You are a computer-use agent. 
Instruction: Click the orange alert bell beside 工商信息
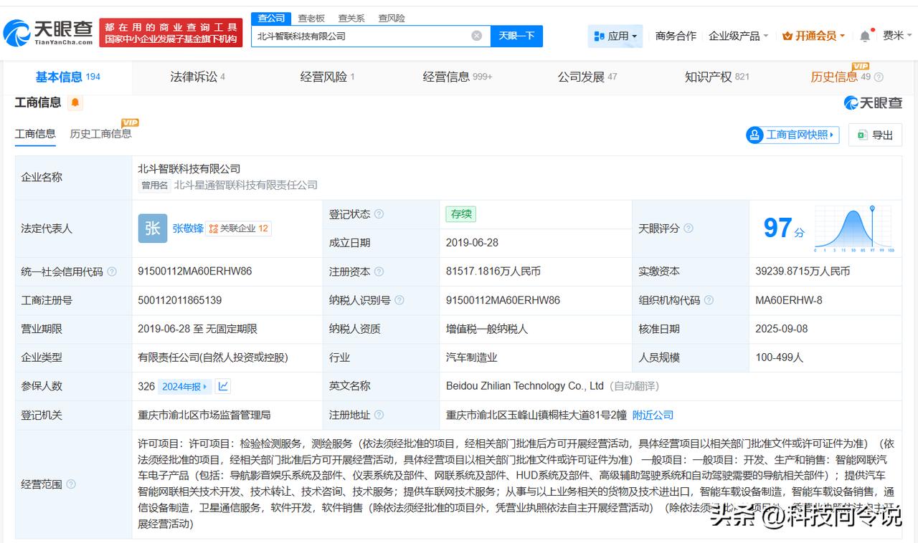(75, 103)
